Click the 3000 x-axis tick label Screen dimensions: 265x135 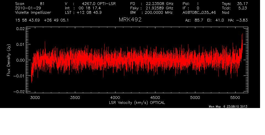35,98
